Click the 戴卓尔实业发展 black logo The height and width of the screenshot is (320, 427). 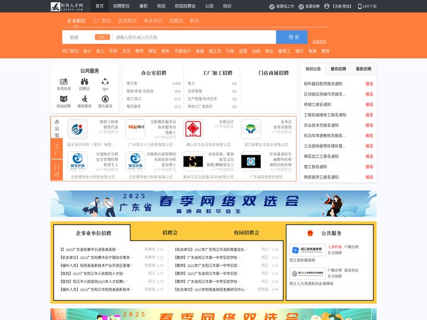click(193, 161)
